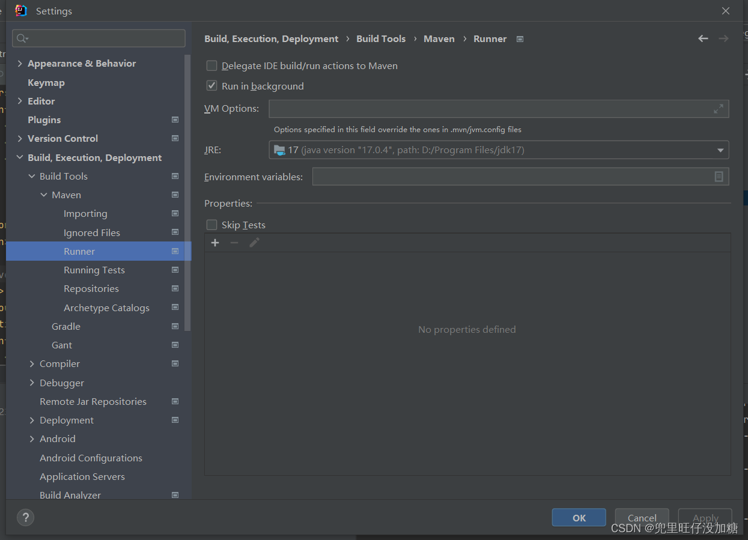This screenshot has width=748, height=540.
Task: Click the search magnifier icon in settings
Action: click(22, 38)
